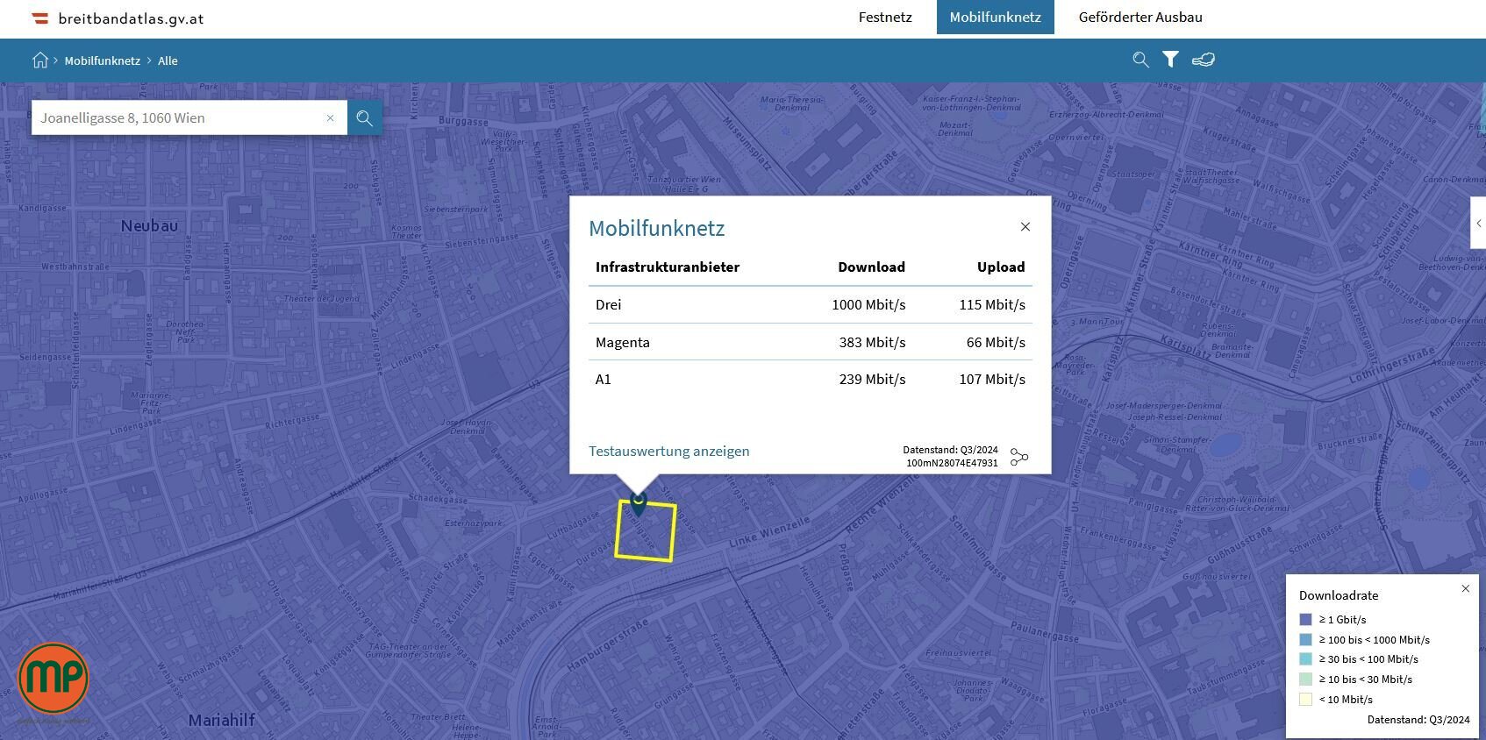Click the 107 Mbit/s upload value
The width and height of the screenshot is (1486, 740).
coord(992,379)
